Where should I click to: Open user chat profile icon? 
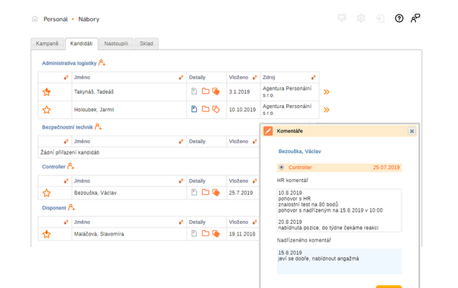(415, 18)
